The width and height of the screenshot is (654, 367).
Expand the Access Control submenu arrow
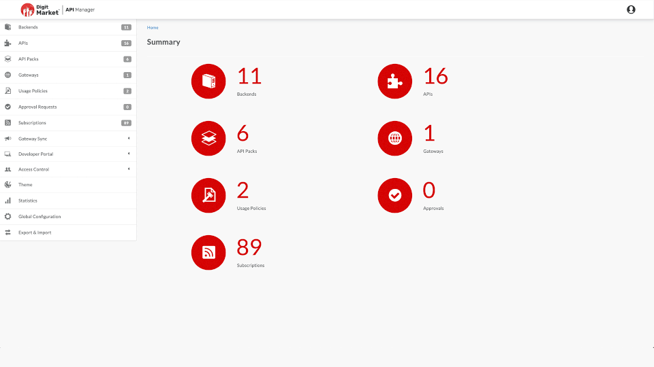click(x=129, y=169)
